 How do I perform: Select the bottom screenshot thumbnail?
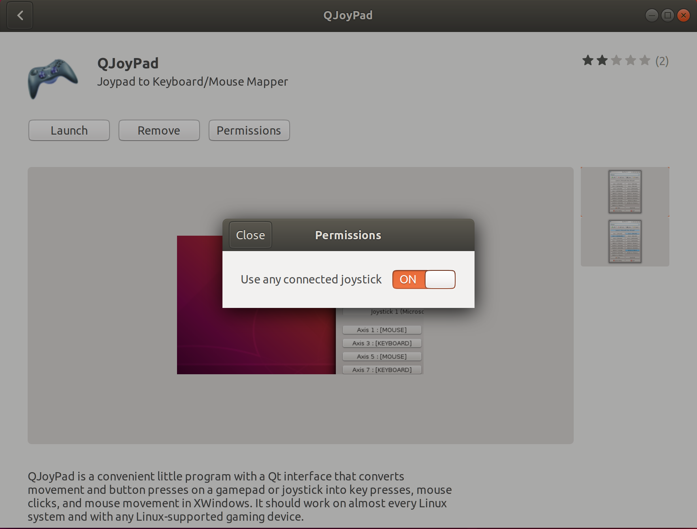coord(624,241)
